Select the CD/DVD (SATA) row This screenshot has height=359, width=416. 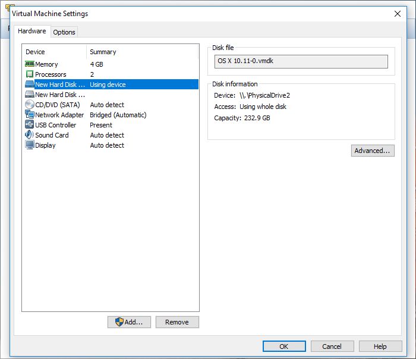click(112, 104)
